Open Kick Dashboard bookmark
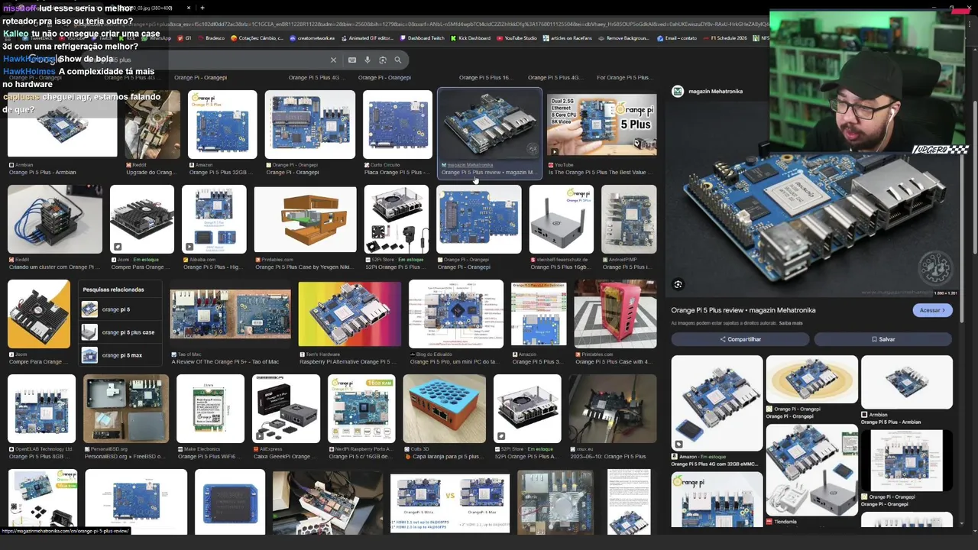978x550 pixels. tap(471, 38)
